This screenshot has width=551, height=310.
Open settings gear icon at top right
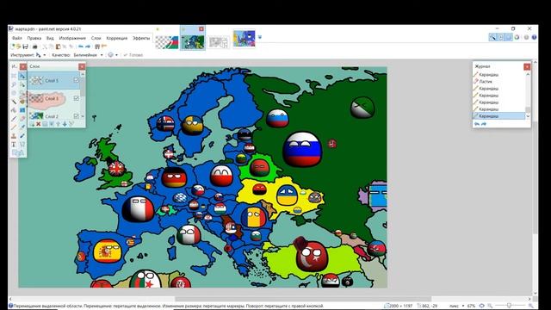coord(526,37)
